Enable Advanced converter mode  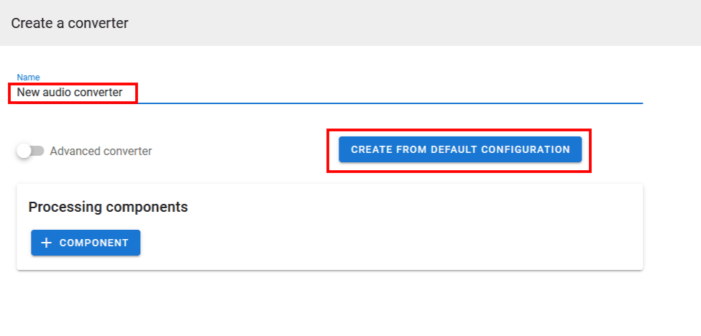click(30, 151)
